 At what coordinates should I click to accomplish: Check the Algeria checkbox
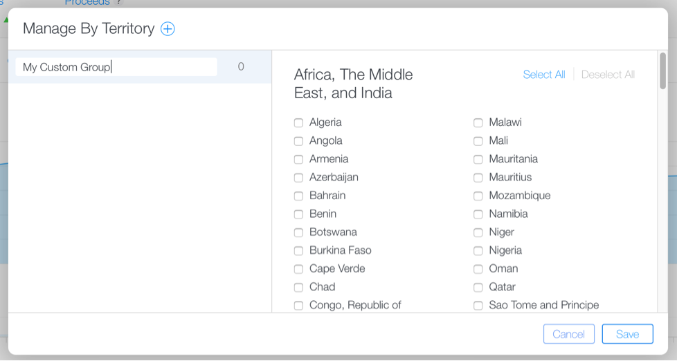click(298, 122)
